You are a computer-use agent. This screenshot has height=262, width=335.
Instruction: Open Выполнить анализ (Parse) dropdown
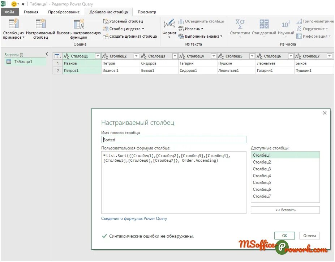(201, 36)
